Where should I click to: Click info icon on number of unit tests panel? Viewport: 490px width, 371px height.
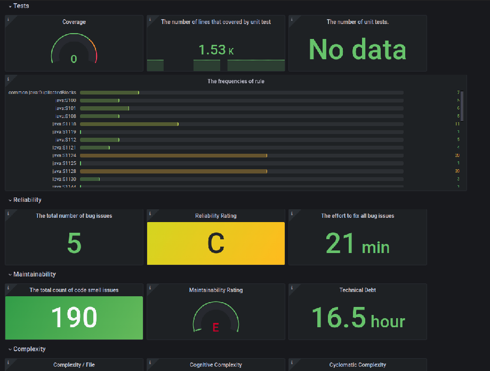292,19
